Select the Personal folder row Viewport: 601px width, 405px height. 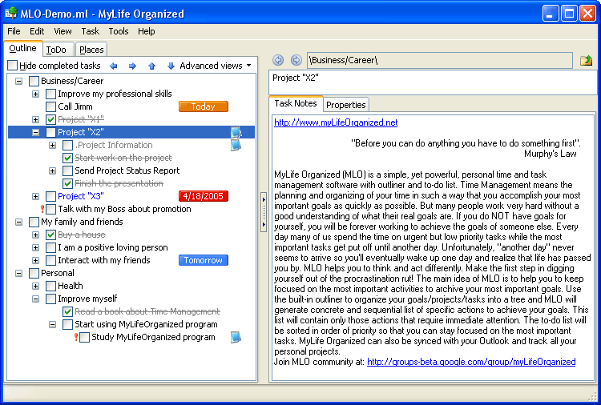click(58, 273)
